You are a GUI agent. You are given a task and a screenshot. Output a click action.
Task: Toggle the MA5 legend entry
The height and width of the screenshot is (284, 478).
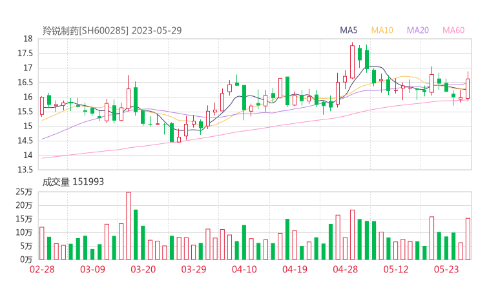click(349, 30)
